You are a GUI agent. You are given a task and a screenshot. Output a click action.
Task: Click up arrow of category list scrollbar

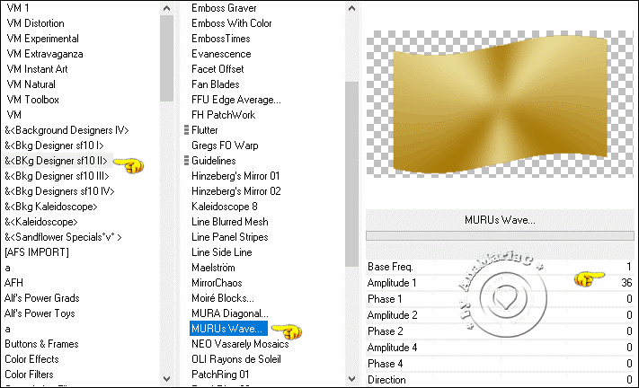[x=166, y=8]
